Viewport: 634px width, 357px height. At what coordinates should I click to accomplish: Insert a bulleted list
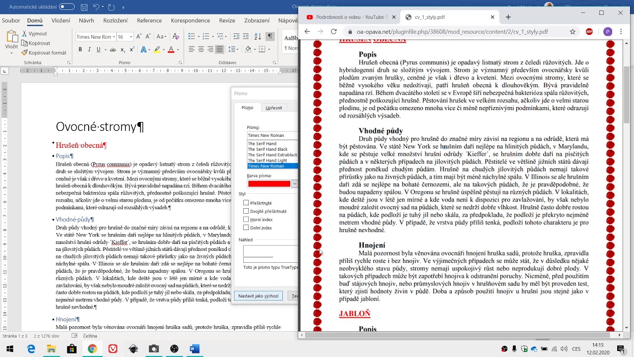point(192,37)
